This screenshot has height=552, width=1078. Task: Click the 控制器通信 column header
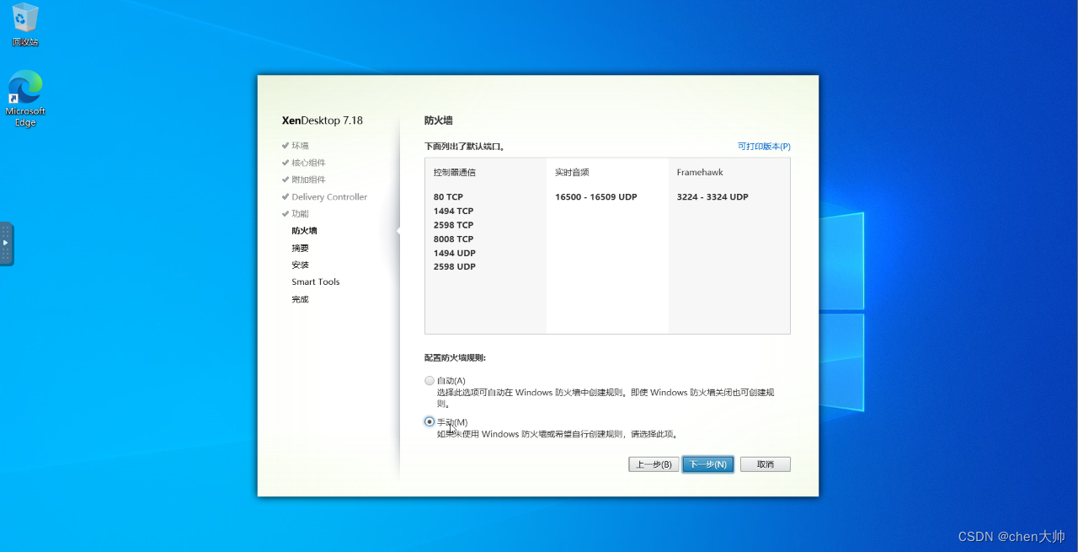455,173
